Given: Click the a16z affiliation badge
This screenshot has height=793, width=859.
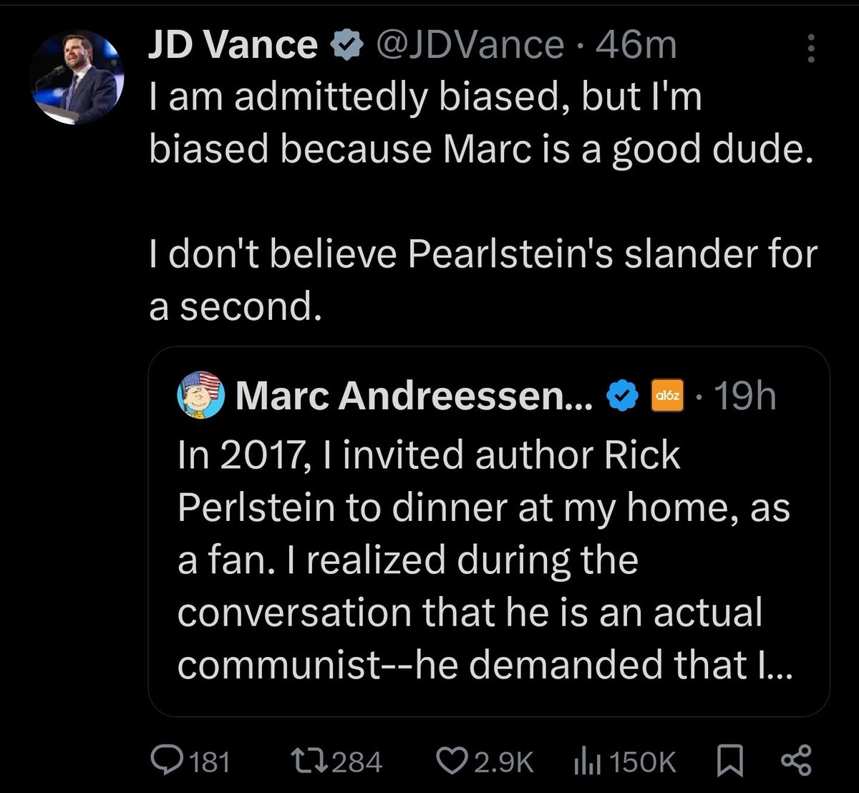Looking at the screenshot, I should click(x=666, y=395).
